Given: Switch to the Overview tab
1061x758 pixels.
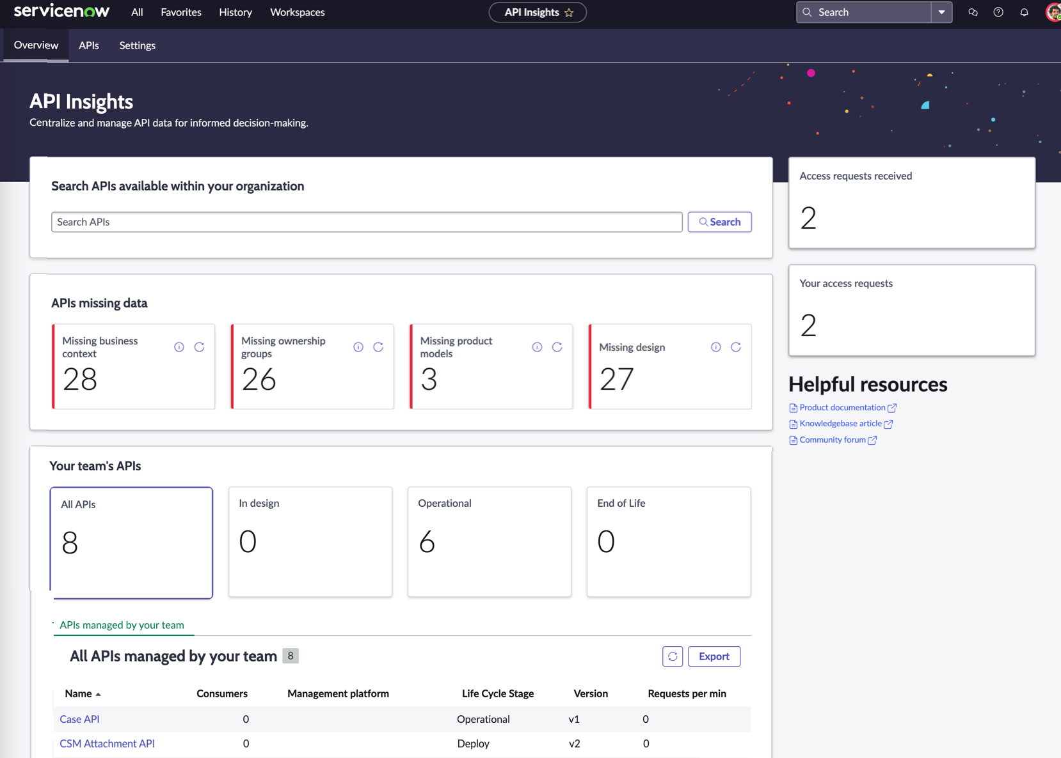Looking at the screenshot, I should point(36,45).
